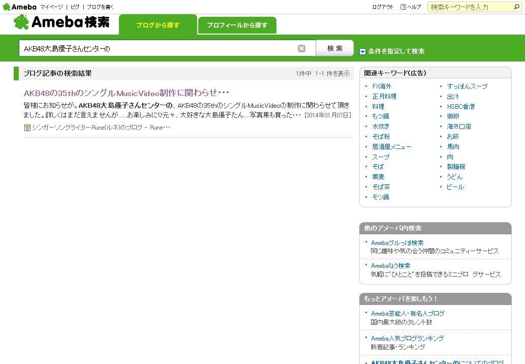Screen dimensions: 525x364
Task: Click the そば keyword
Action: (378, 166)
